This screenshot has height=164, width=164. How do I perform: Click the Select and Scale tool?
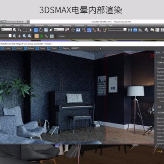coord(46,30)
